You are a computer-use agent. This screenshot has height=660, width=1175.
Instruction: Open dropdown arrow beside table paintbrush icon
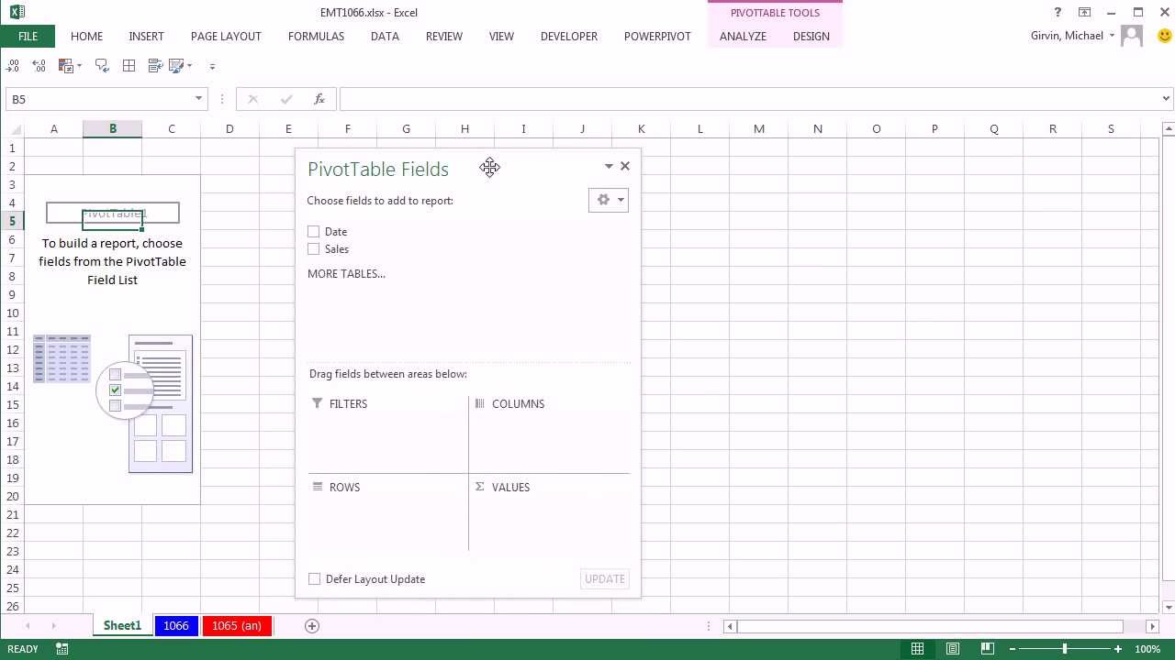189,66
